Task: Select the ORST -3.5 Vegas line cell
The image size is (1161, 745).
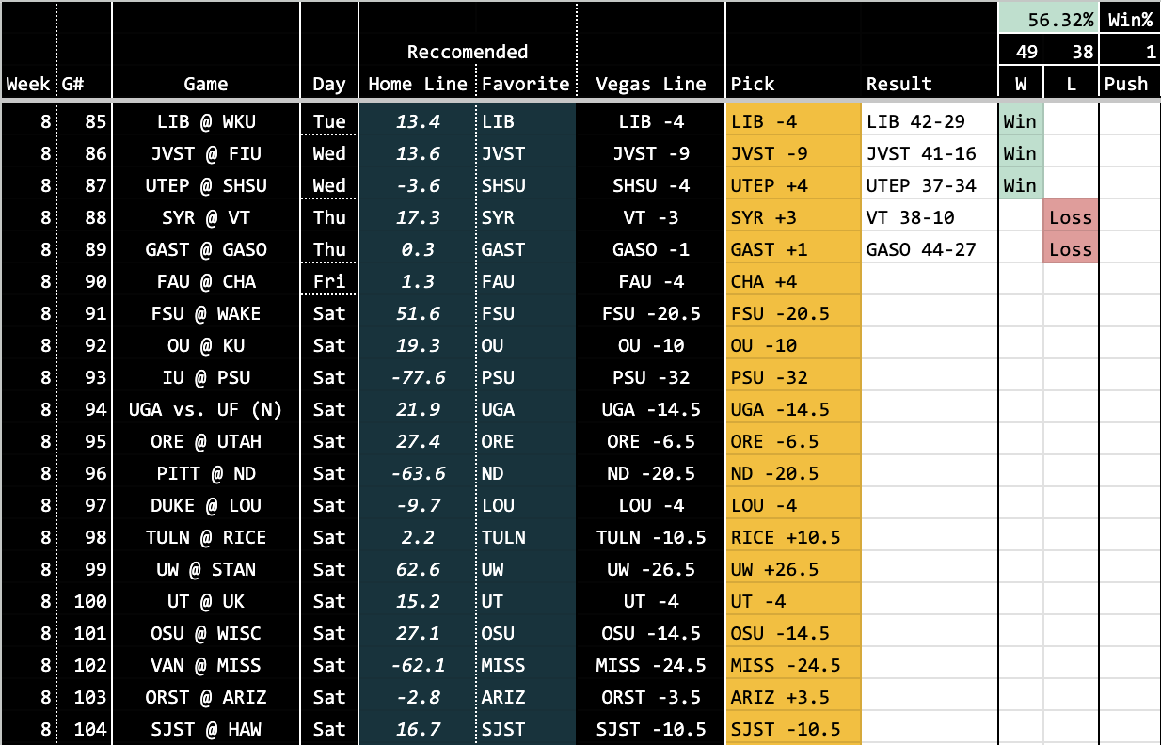Action: 650,697
